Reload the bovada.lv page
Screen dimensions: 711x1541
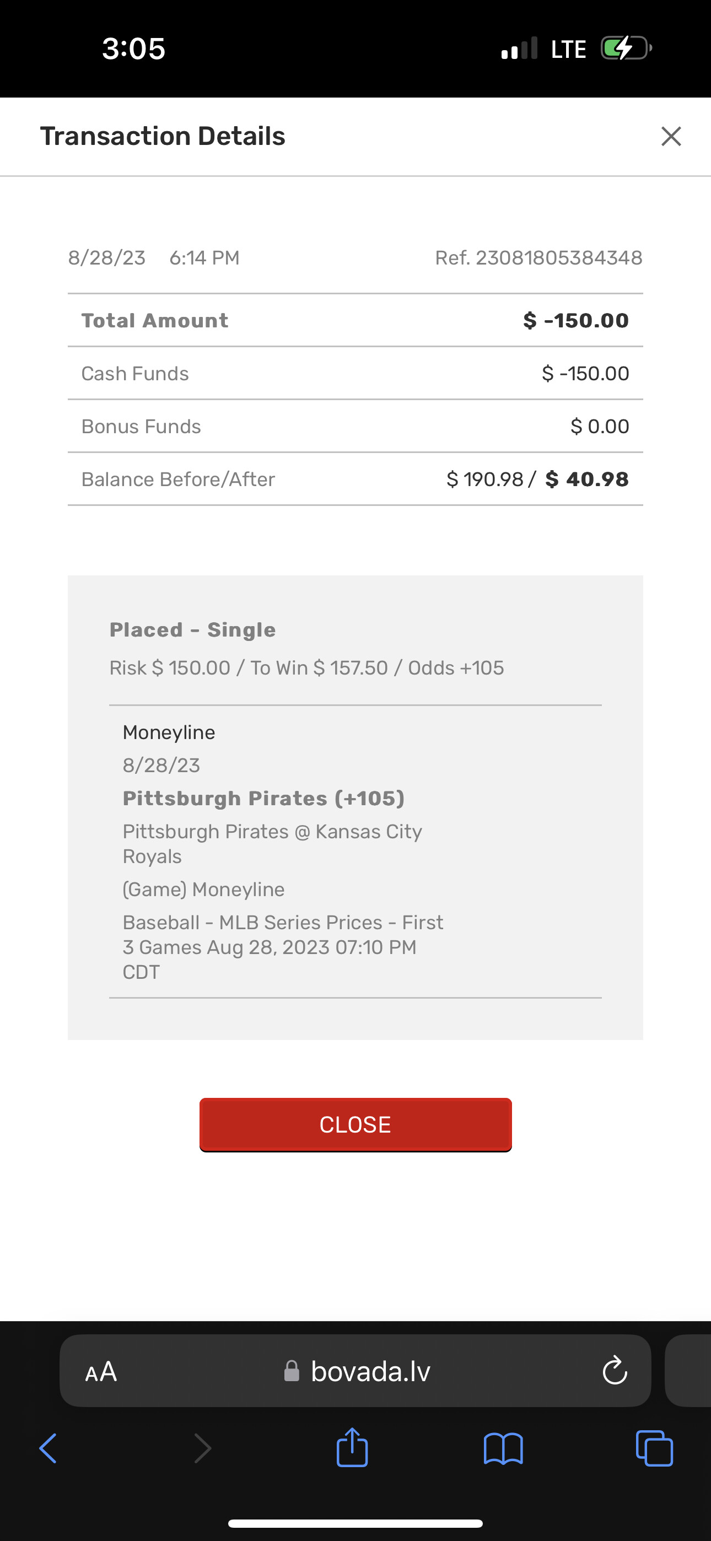615,1371
